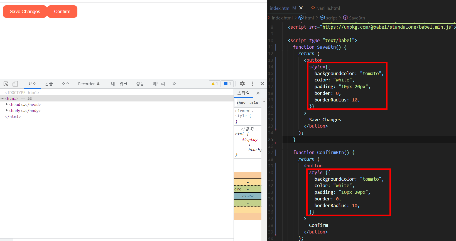Show more DevTools tabs chevron

pyautogui.click(x=174, y=84)
